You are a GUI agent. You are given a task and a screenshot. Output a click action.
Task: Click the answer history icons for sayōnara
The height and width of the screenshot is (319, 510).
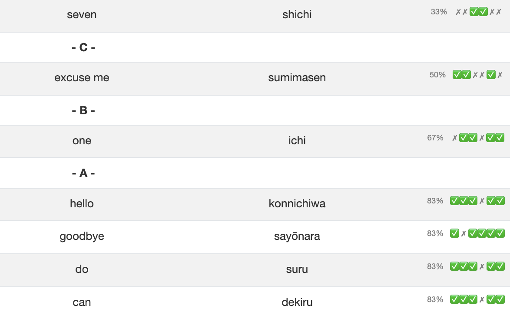click(477, 233)
